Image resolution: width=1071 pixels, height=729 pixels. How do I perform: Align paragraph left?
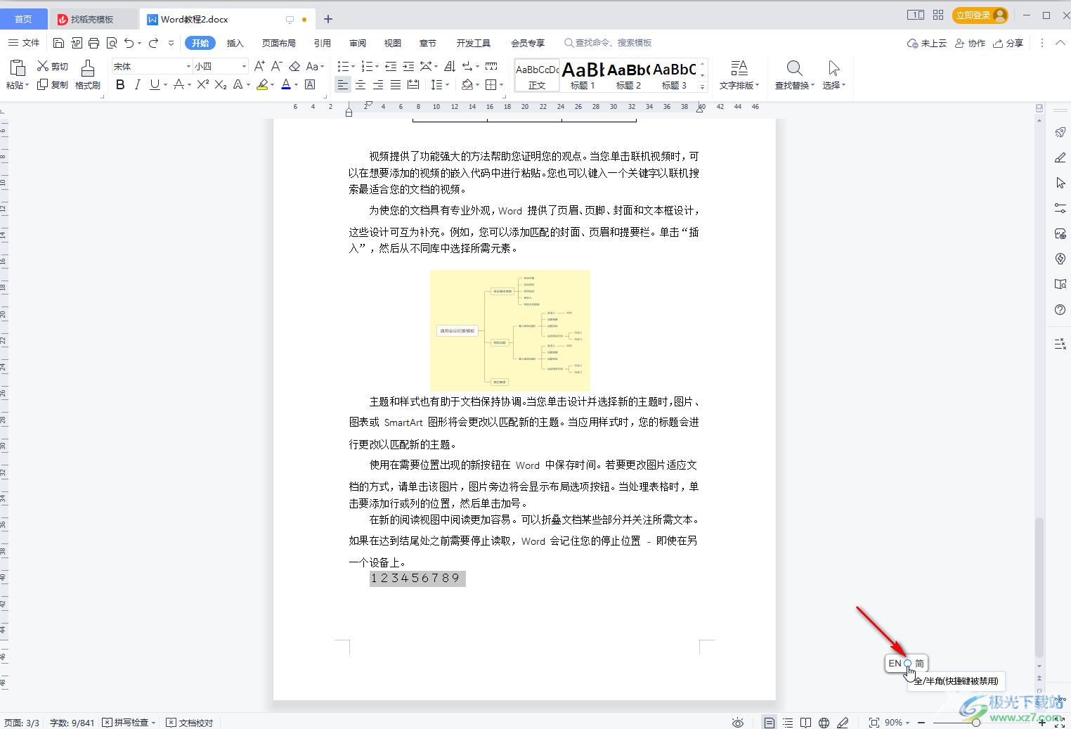342,84
